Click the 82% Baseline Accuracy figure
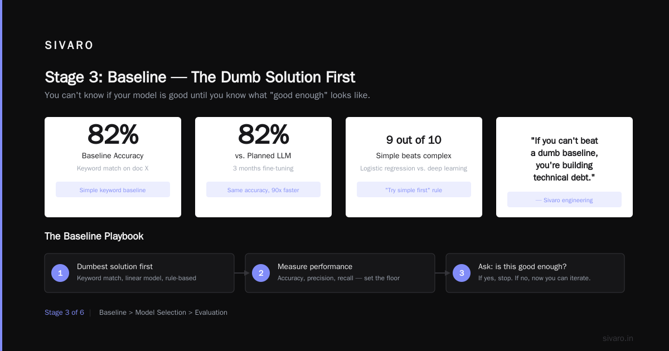 (113, 134)
